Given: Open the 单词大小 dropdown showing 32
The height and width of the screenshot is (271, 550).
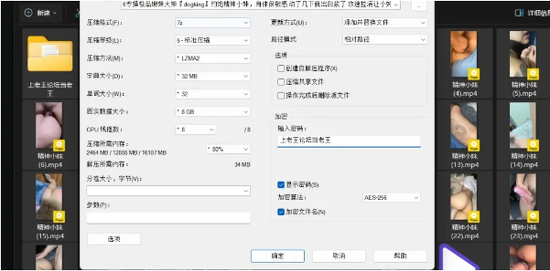Looking at the screenshot, I should point(213,94).
